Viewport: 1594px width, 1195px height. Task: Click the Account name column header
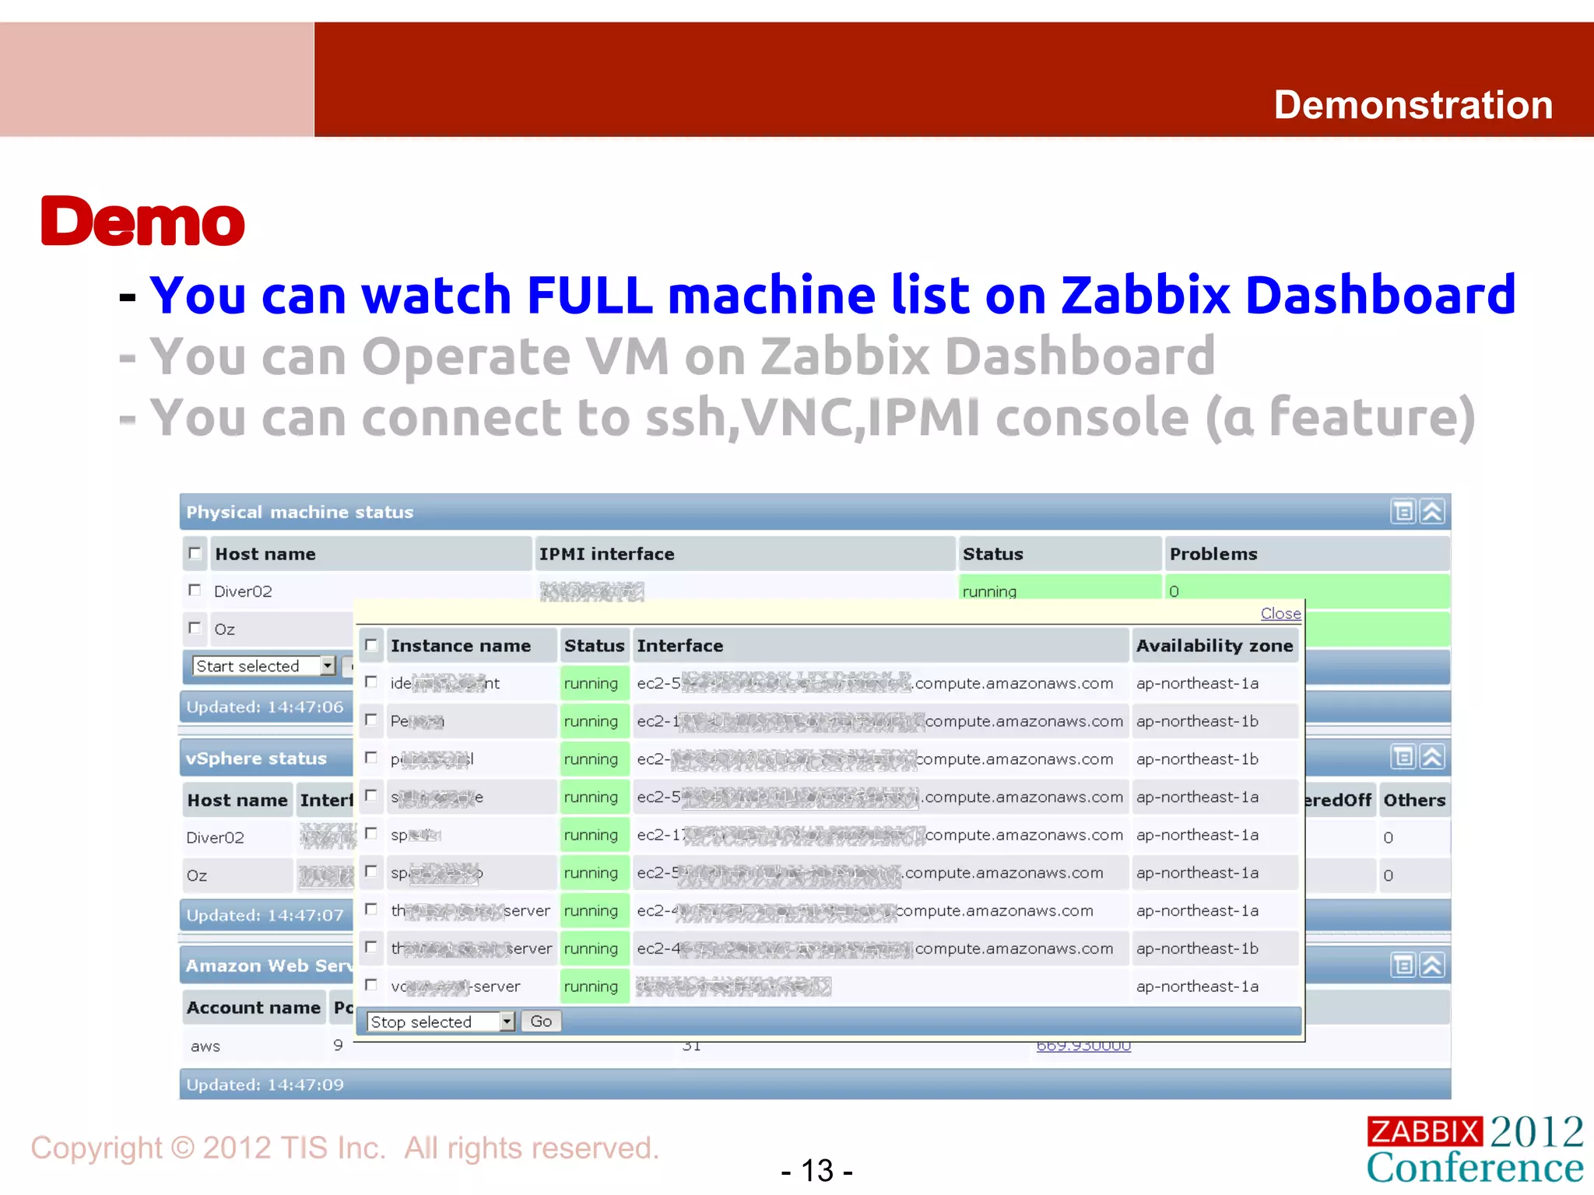click(254, 1008)
